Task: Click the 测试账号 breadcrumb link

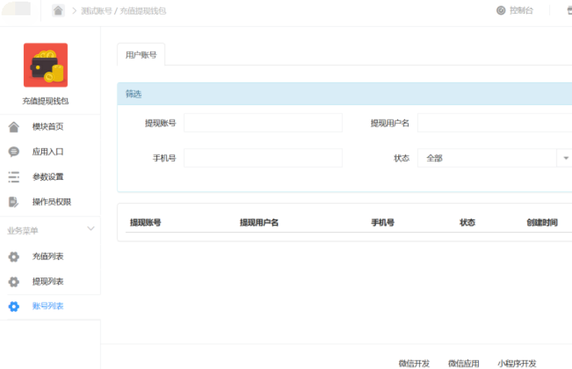Action: pos(96,11)
